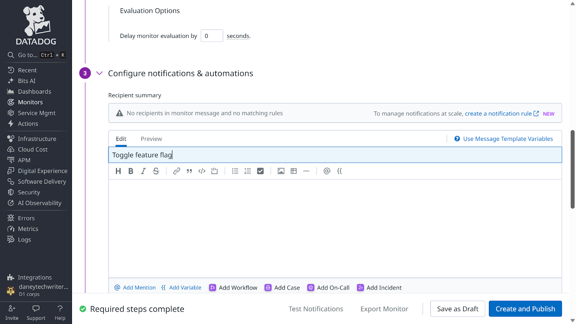Open Service Mgmt menu

37,113
